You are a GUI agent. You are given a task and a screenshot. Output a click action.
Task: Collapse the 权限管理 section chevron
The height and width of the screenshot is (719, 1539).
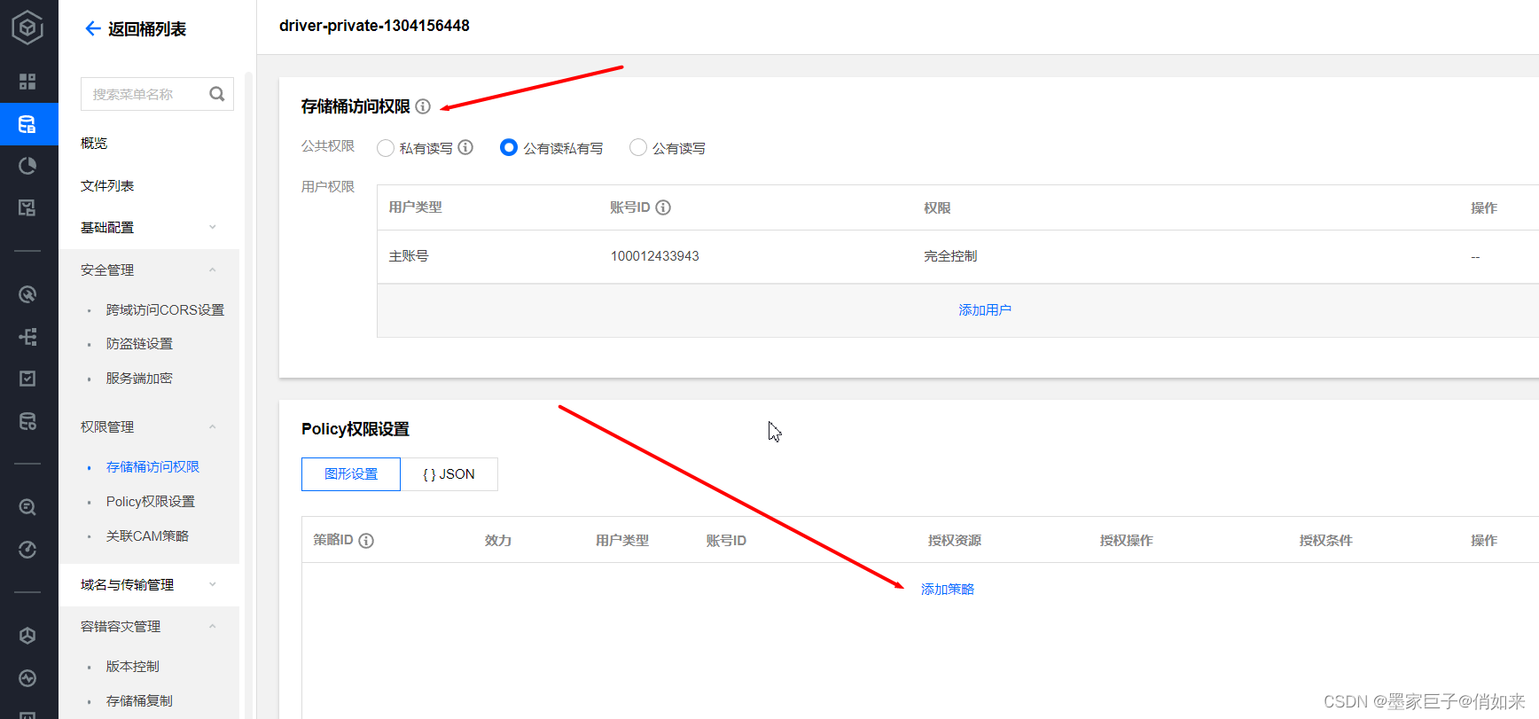tap(213, 426)
